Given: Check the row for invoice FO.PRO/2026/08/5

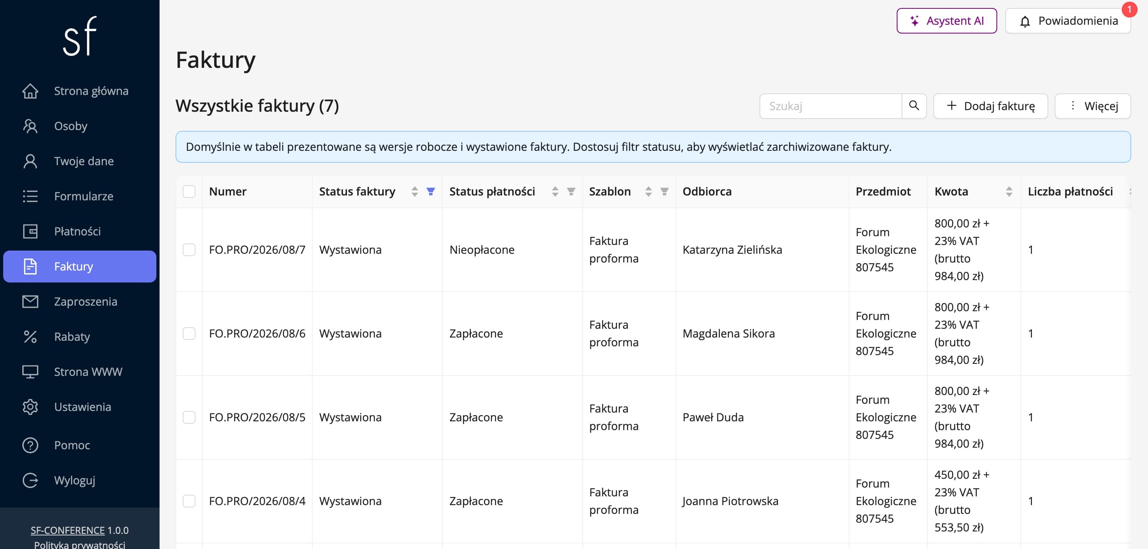Looking at the screenshot, I should pos(189,417).
